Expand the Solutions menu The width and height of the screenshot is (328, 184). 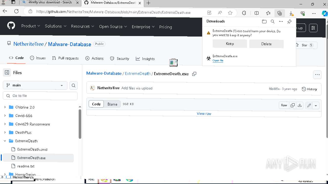(x=56, y=26)
